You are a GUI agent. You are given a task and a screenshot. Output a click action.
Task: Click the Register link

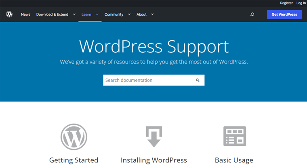coord(286,3)
